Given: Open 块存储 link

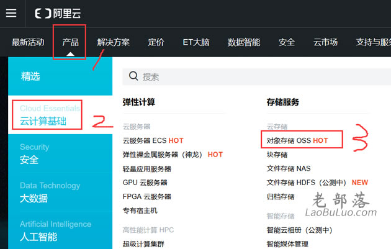Looking at the screenshot, I should pyautogui.click(x=277, y=155).
